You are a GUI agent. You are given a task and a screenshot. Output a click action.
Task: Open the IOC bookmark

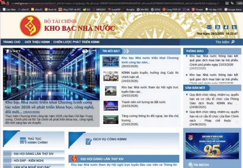[87, 10]
